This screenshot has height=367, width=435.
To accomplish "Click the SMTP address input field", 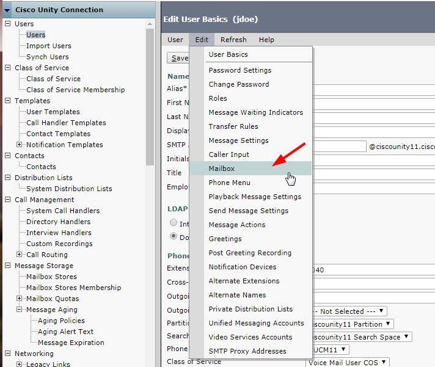I will [339, 147].
